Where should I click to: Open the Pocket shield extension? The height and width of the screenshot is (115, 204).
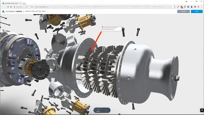click(x=195, y=7)
